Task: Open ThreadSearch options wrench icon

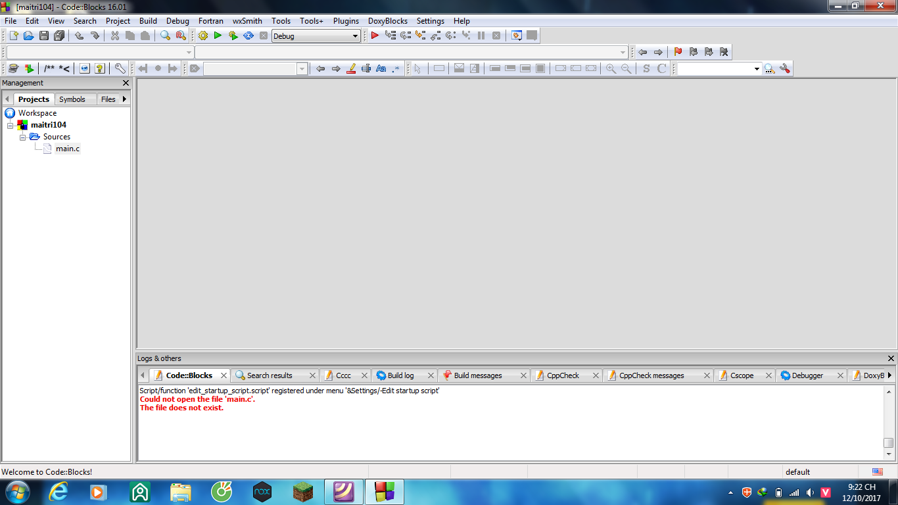Action: coord(784,68)
